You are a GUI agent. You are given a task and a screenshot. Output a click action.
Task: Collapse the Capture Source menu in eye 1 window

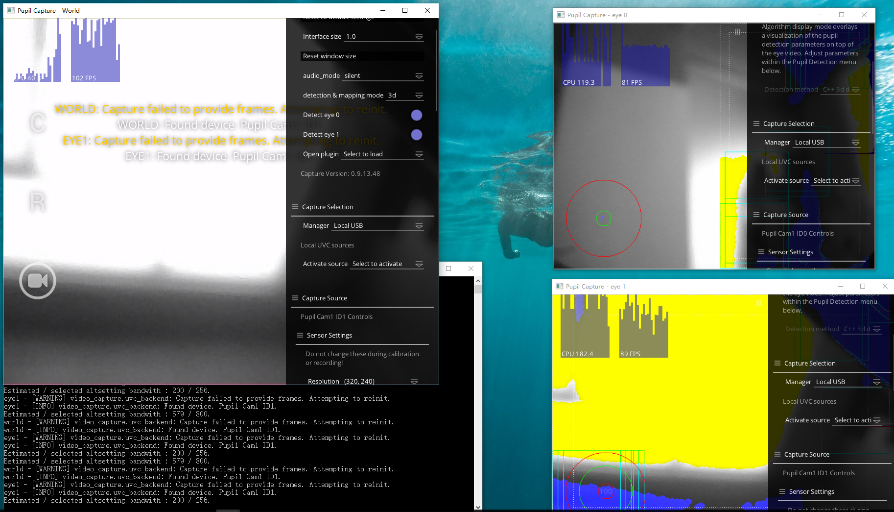click(x=807, y=454)
